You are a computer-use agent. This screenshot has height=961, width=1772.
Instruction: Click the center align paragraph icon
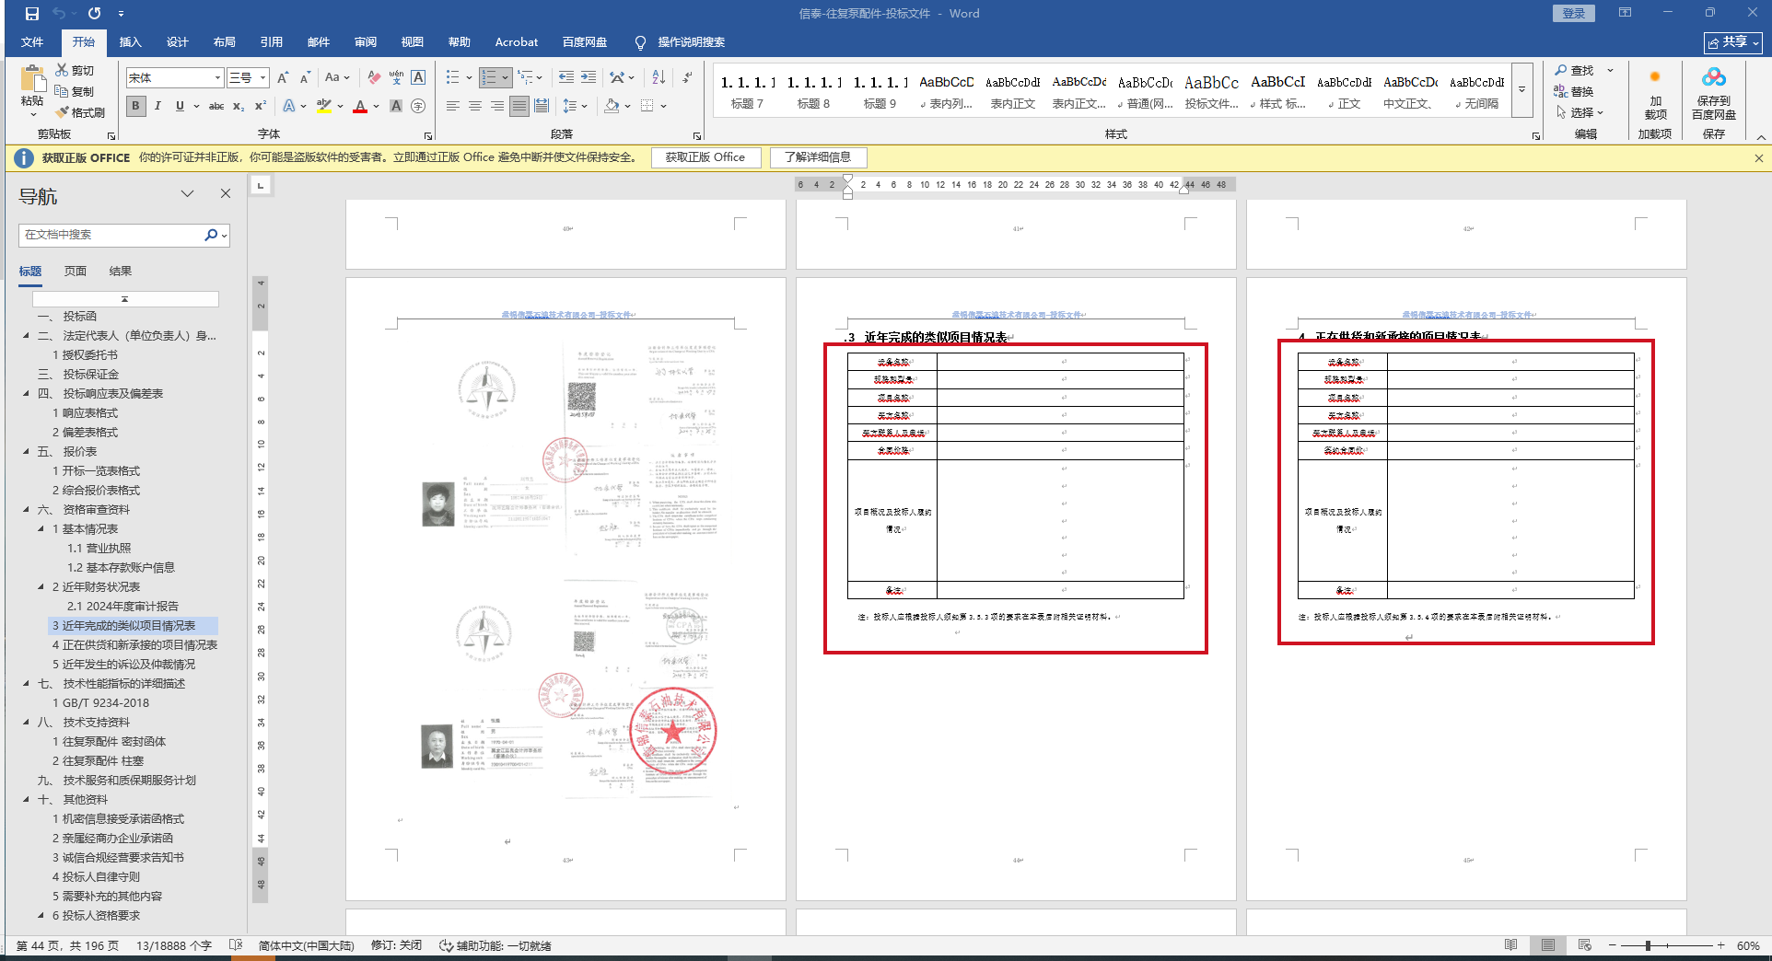[x=475, y=107]
